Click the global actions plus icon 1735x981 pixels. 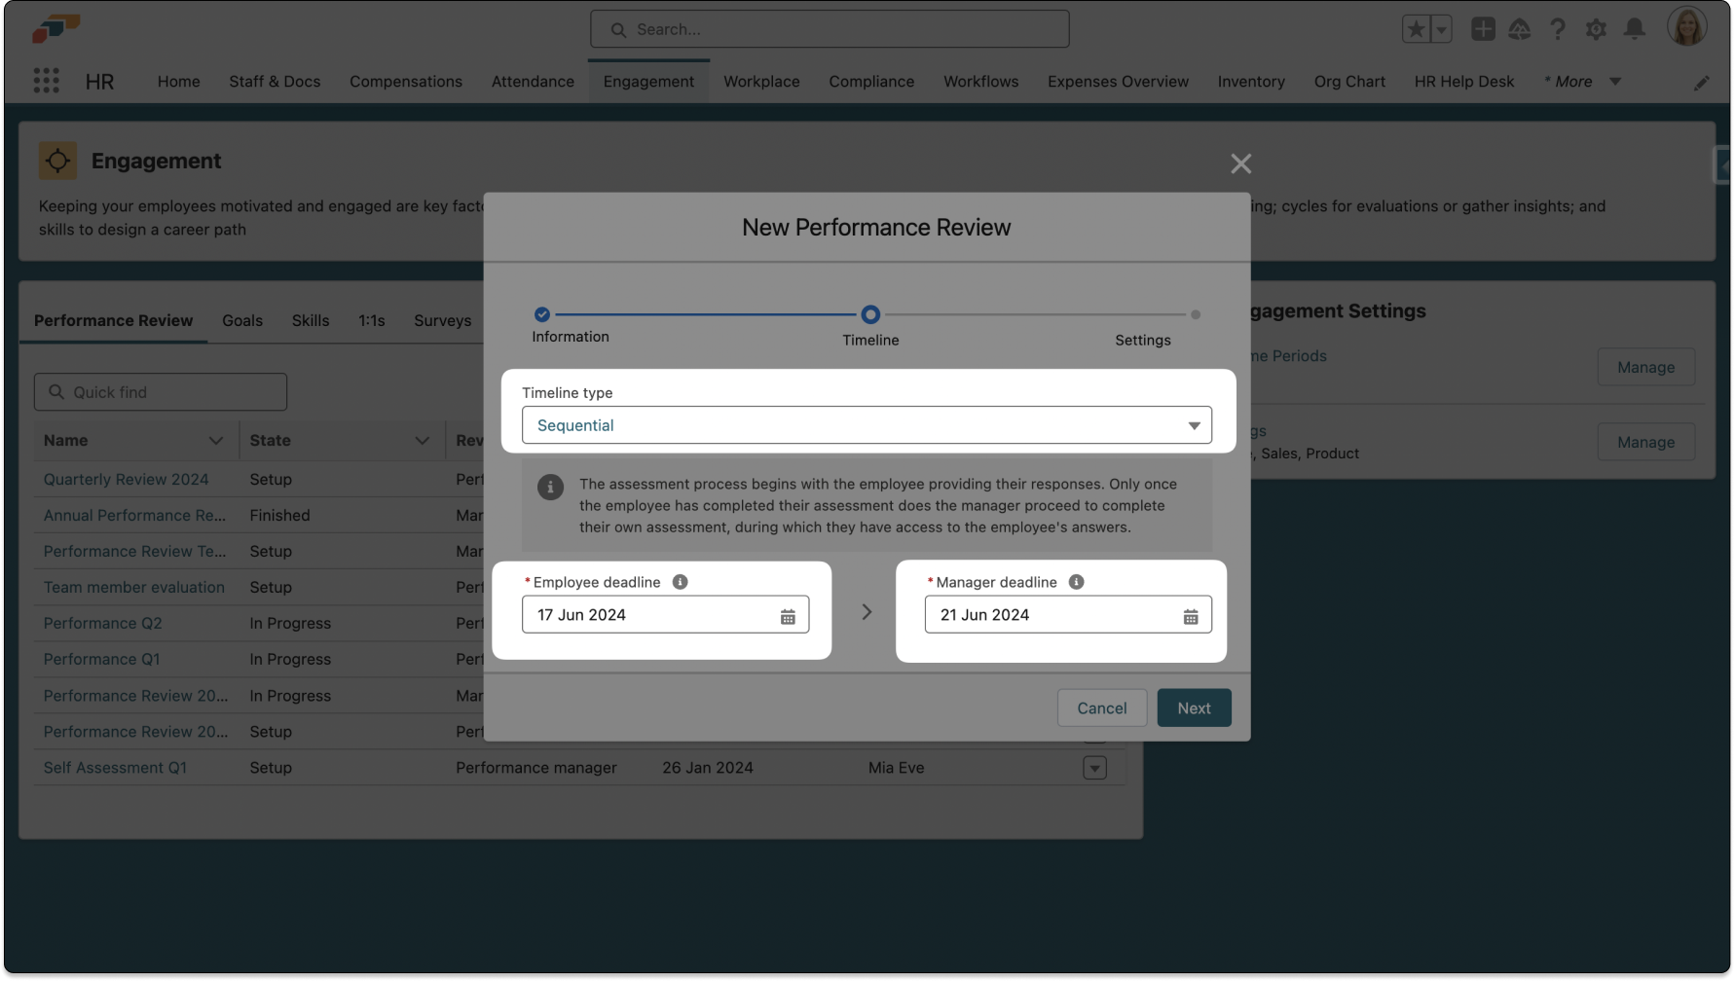click(x=1483, y=29)
